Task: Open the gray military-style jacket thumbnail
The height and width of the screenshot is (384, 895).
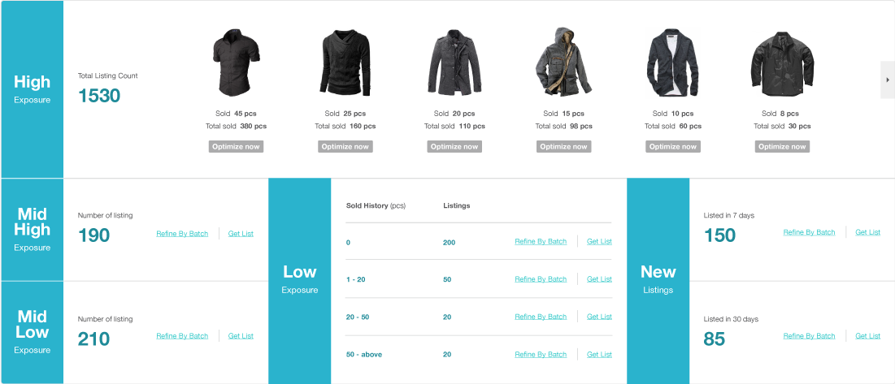Action: pos(454,63)
